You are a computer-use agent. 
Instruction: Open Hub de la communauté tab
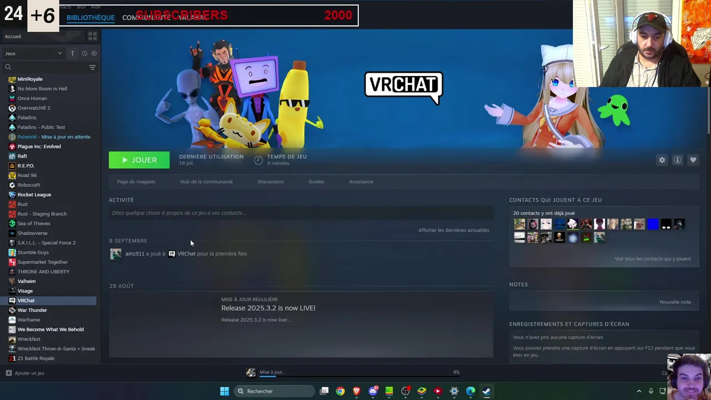[206, 182]
